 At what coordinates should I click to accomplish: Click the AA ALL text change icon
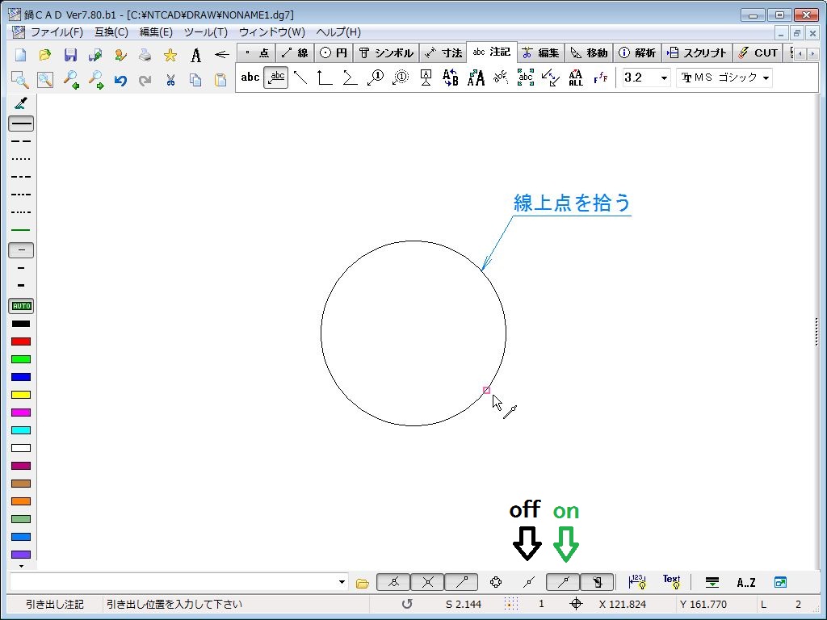[575, 77]
